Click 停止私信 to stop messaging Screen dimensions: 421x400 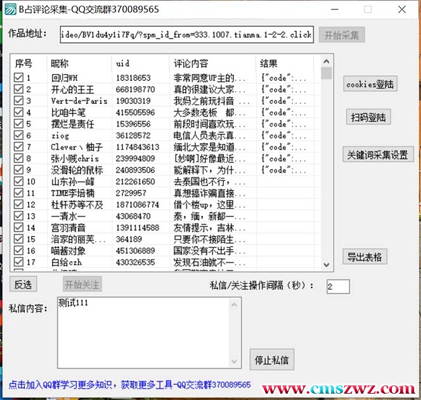coord(271,360)
